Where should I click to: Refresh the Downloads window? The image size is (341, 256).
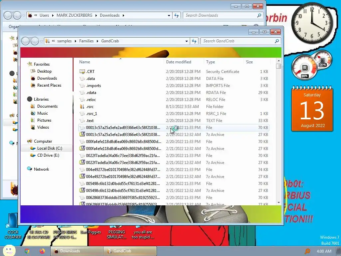[176, 15]
